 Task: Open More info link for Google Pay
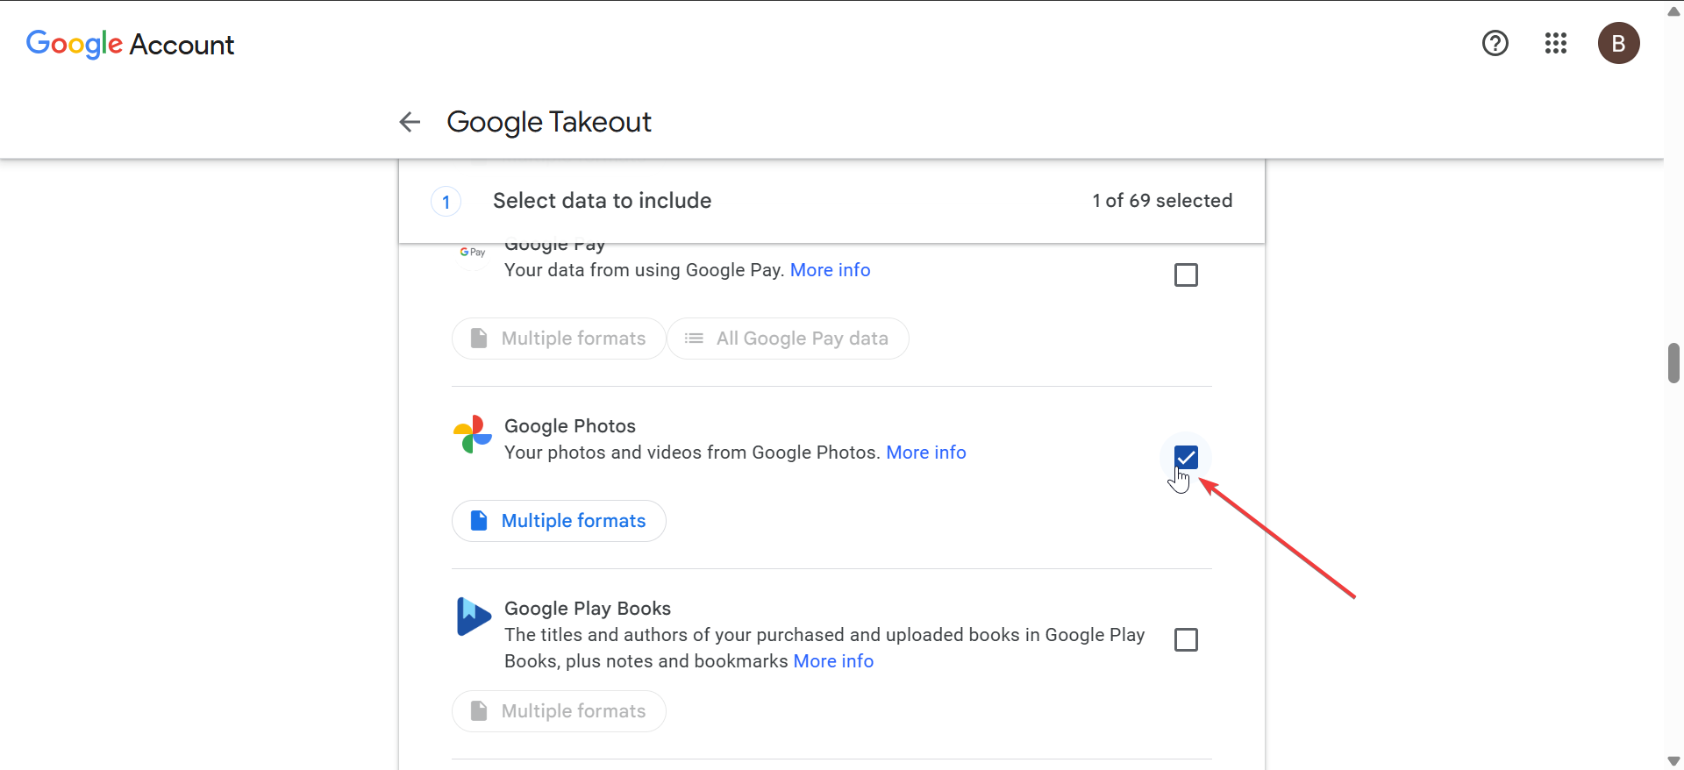click(x=830, y=270)
